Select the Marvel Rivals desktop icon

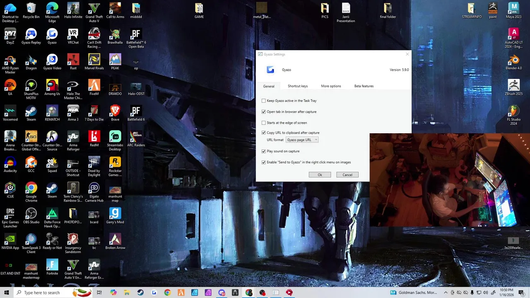tap(94, 62)
